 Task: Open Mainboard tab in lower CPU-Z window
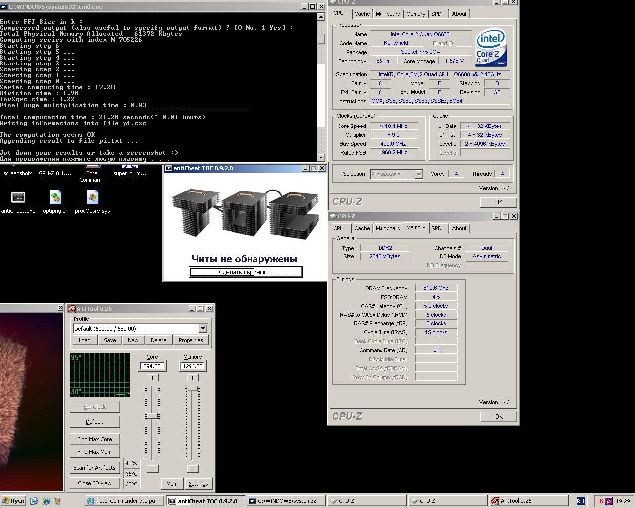coord(388,228)
